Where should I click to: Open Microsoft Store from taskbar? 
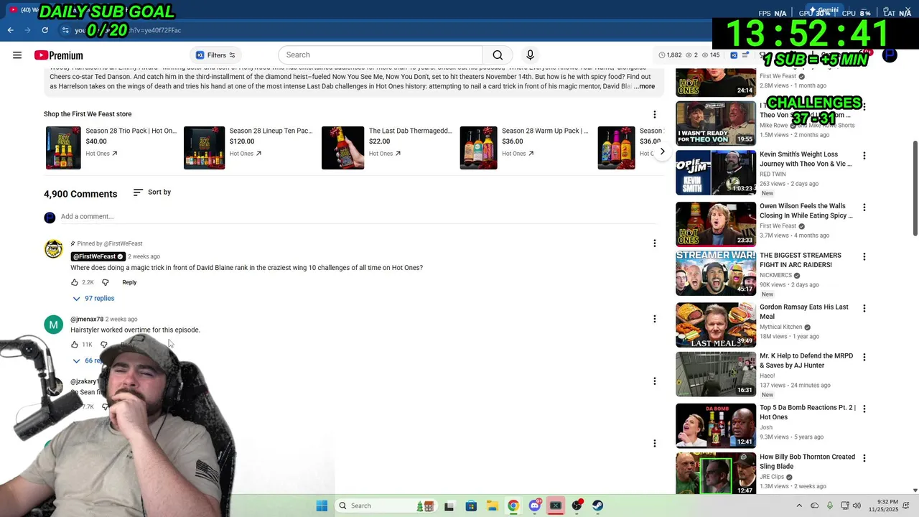pos(471,506)
